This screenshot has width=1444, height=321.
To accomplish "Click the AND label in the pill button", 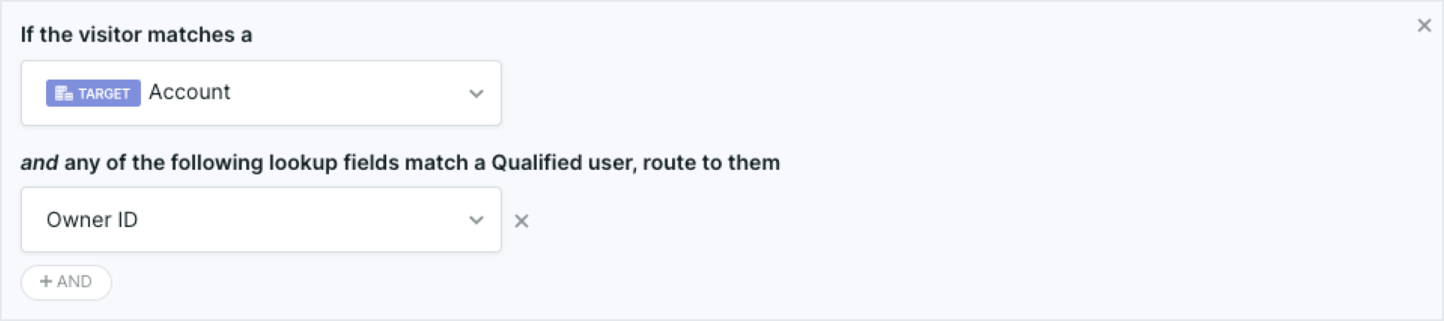I will tap(74, 281).
